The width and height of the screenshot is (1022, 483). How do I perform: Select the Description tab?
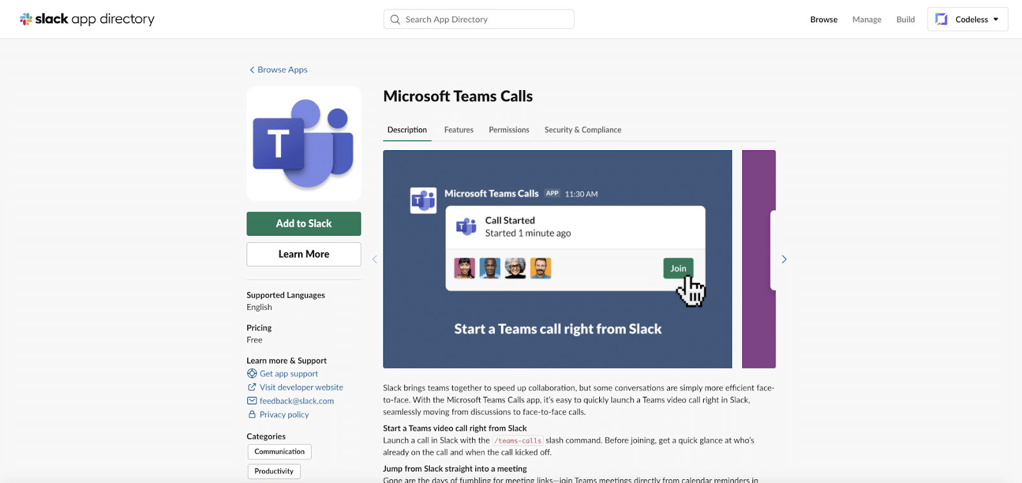coord(407,130)
